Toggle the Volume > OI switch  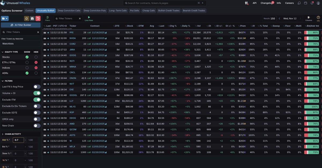(x=37, y=93)
